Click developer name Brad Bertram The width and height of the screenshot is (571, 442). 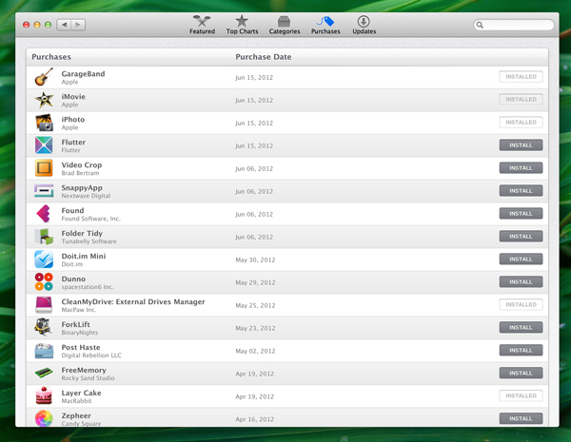coord(80,173)
